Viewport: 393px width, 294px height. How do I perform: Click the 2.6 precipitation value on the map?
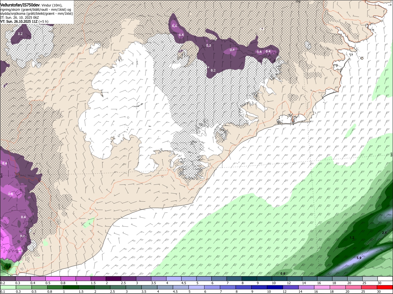(384, 233)
